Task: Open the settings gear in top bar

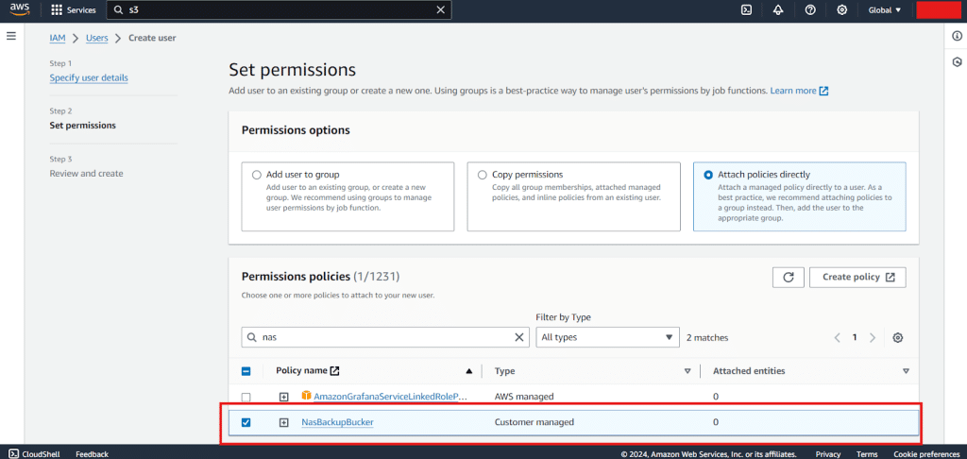Action: click(x=842, y=9)
